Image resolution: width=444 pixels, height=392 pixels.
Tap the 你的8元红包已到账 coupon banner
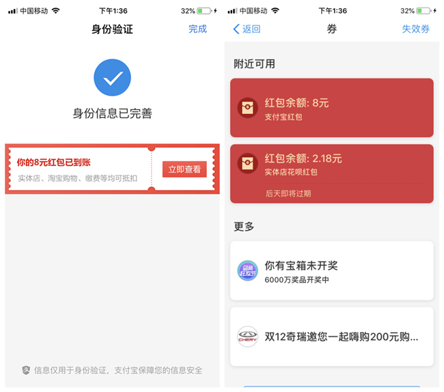112,169
